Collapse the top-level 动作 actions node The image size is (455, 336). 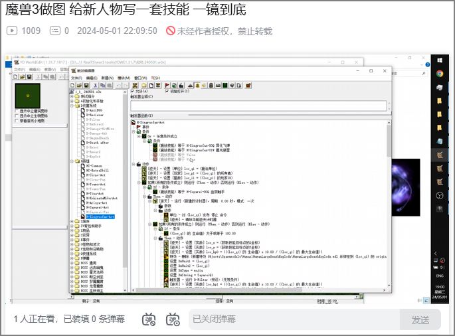[134, 164]
